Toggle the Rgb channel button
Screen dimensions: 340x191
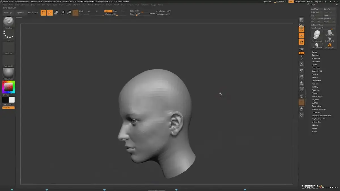coord(89,11)
